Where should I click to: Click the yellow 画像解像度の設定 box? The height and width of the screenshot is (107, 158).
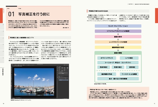[118, 47]
